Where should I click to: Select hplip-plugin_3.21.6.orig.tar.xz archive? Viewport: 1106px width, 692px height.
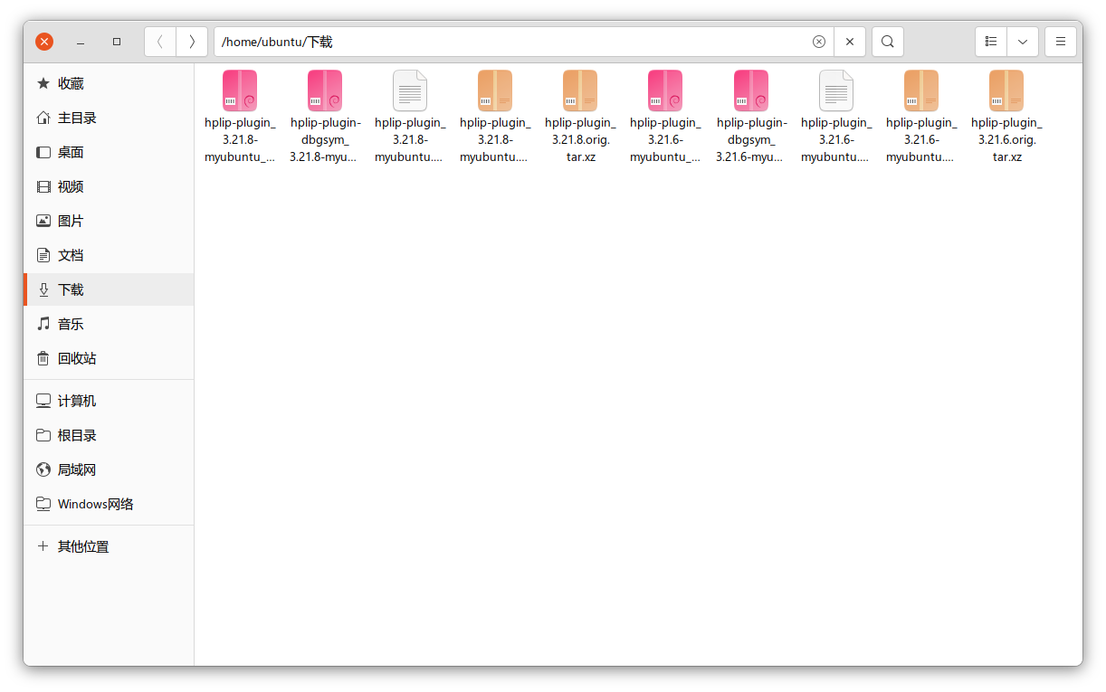(1006, 117)
